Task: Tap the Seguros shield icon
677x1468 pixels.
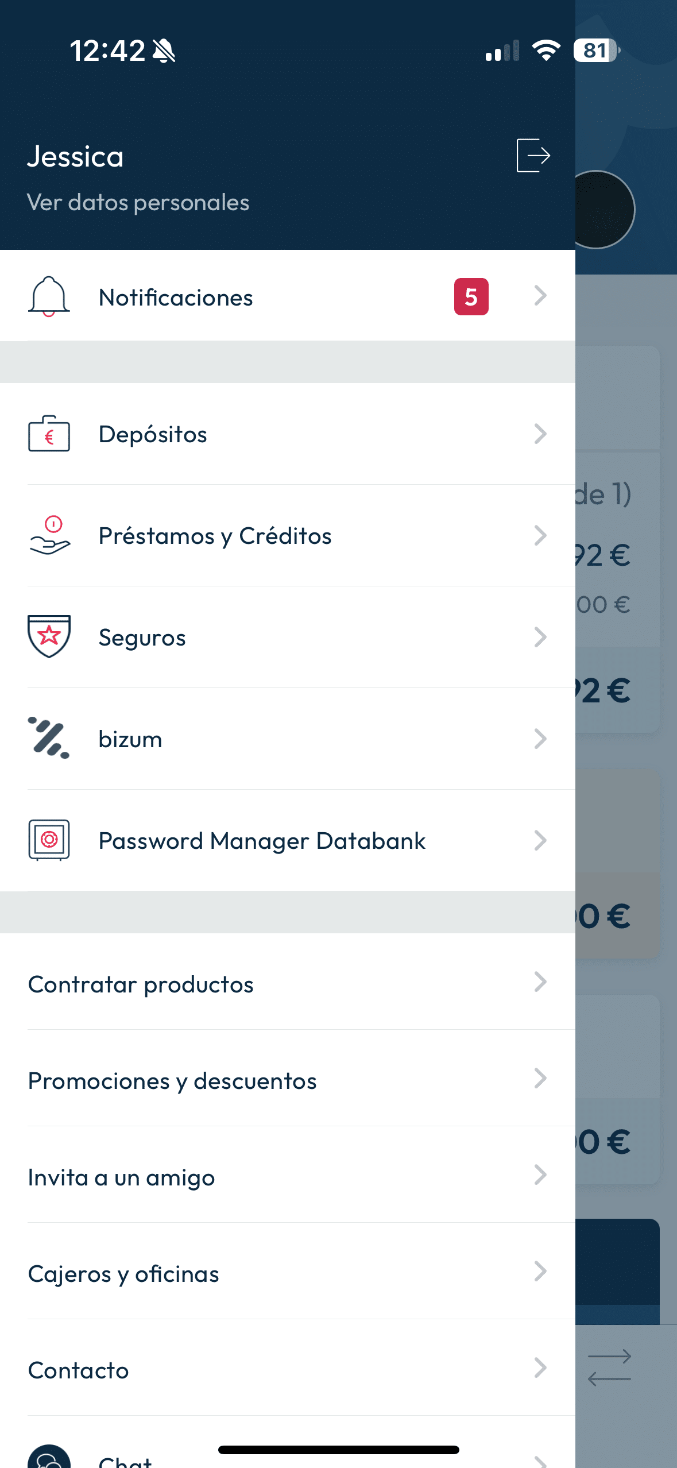Action: click(x=49, y=636)
